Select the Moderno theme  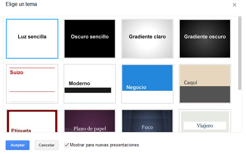point(90,83)
